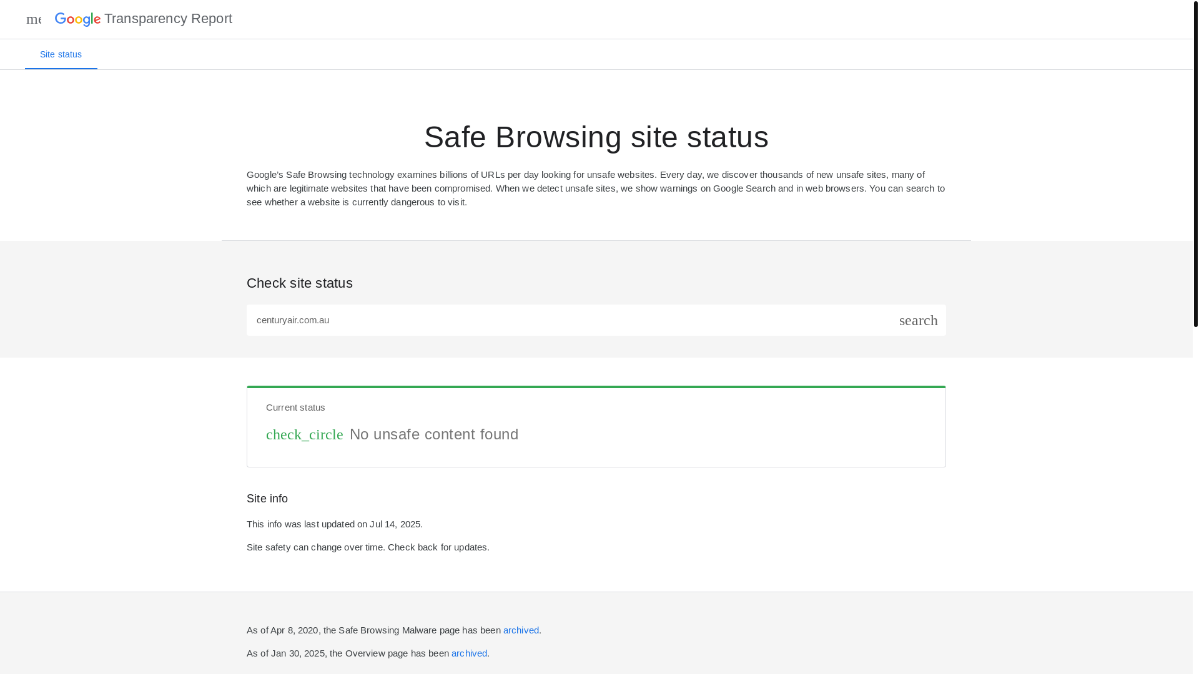This screenshot has width=1199, height=674.
Task: Open the archived Safe Browsing Malware link
Action: click(x=521, y=630)
